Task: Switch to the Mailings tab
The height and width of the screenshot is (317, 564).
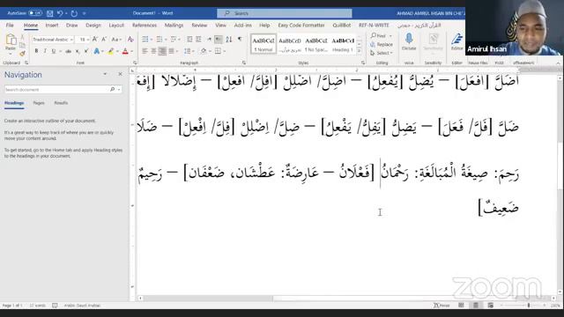Action: point(174,26)
